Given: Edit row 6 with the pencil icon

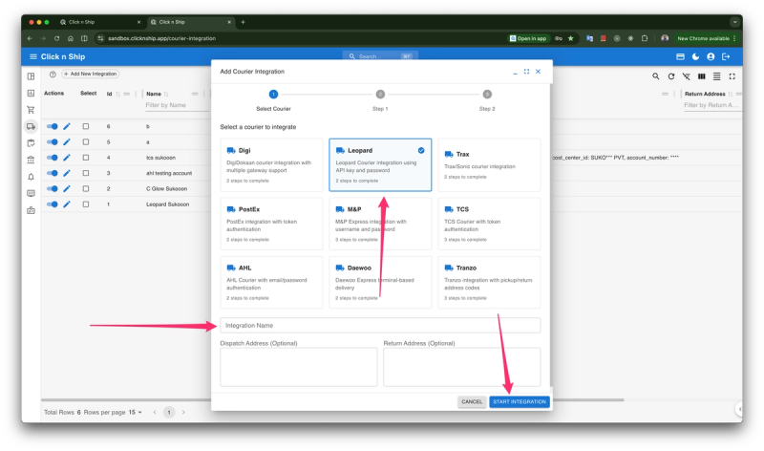Looking at the screenshot, I should click(67, 126).
